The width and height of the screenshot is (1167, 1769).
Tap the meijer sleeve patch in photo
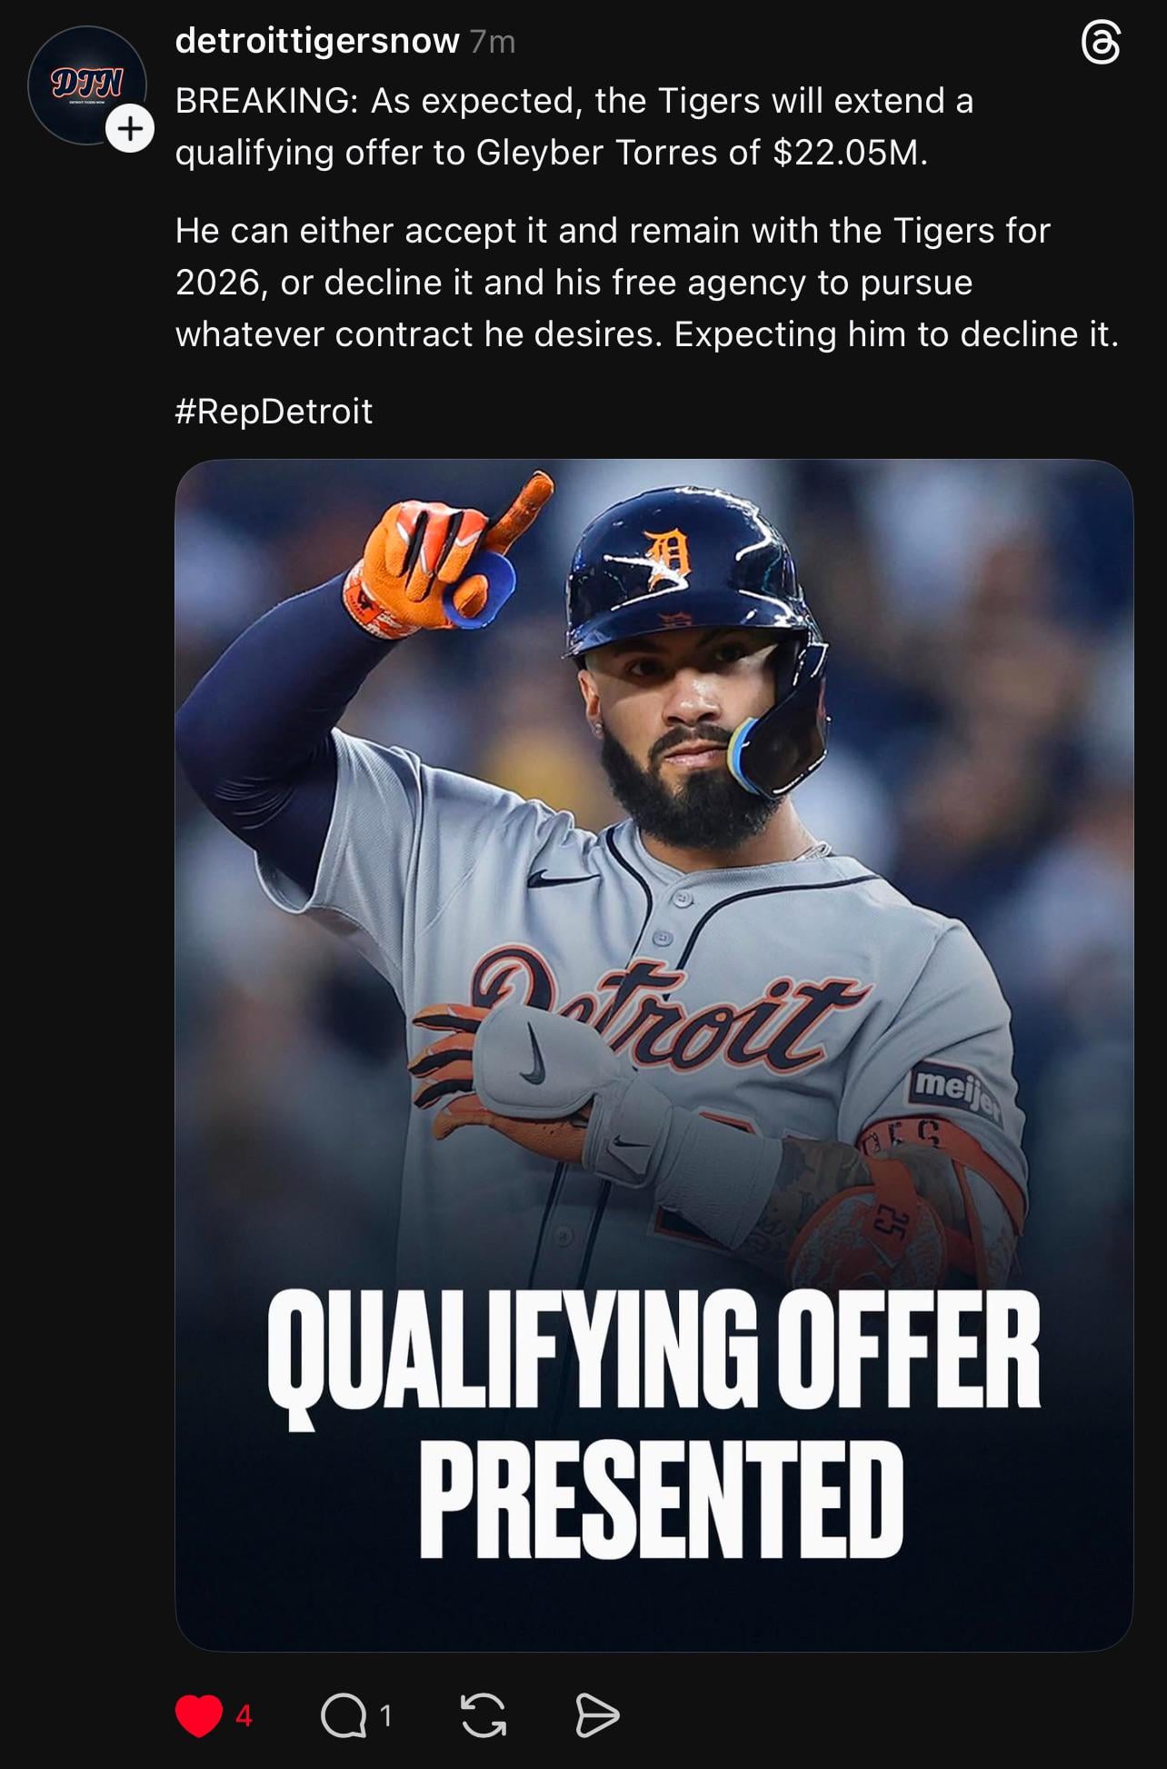click(955, 1092)
